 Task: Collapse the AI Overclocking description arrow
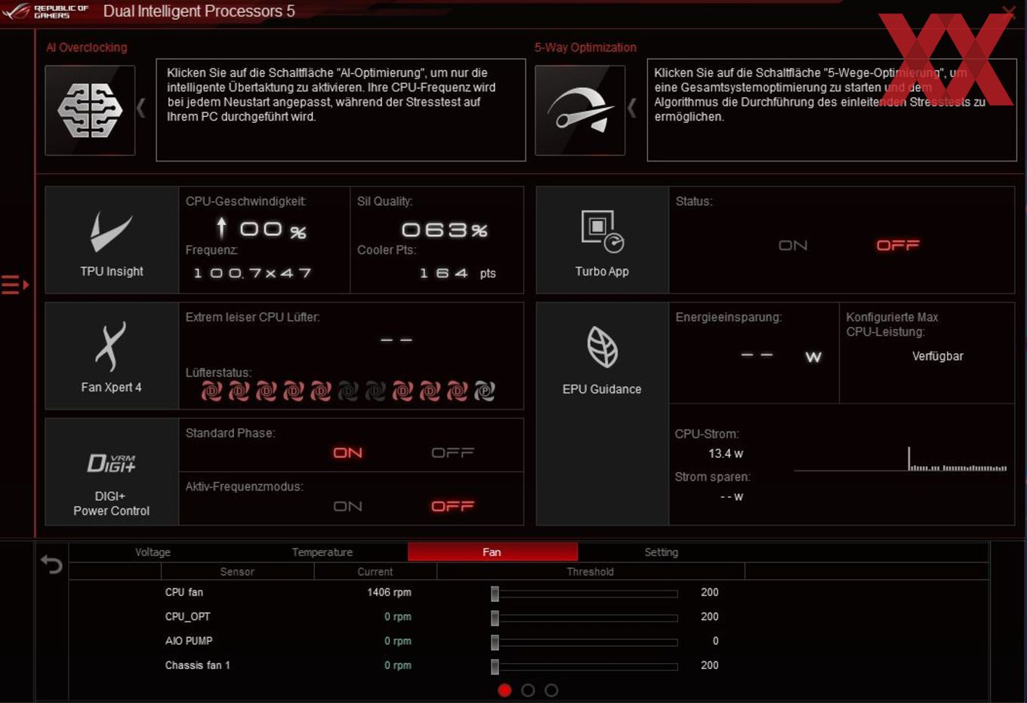pyautogui.click(x=141, y=109)
